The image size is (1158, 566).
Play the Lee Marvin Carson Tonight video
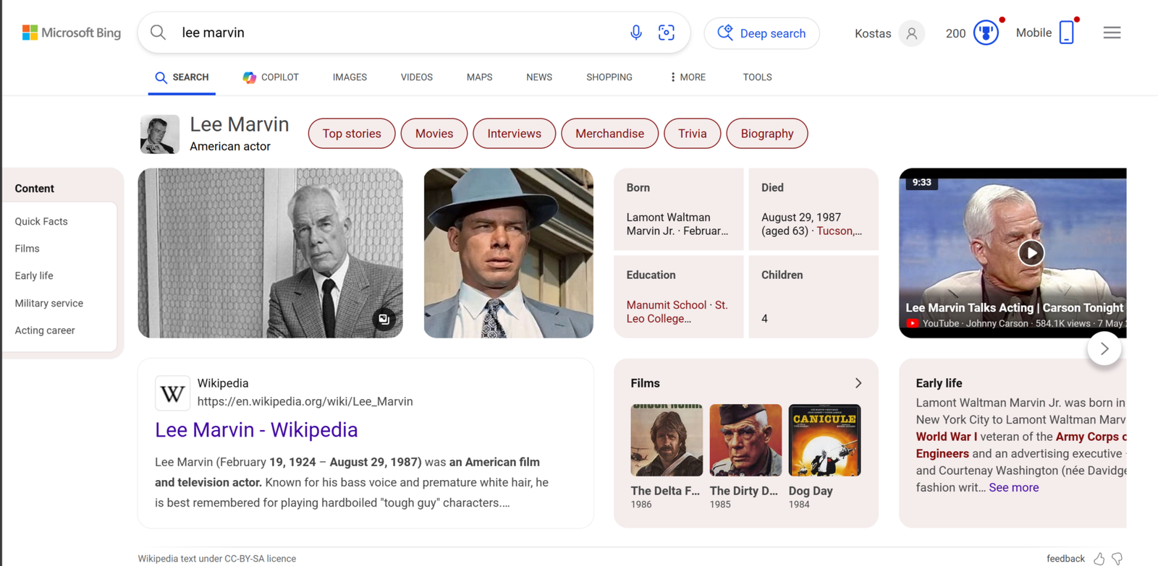coord(1031,253)
